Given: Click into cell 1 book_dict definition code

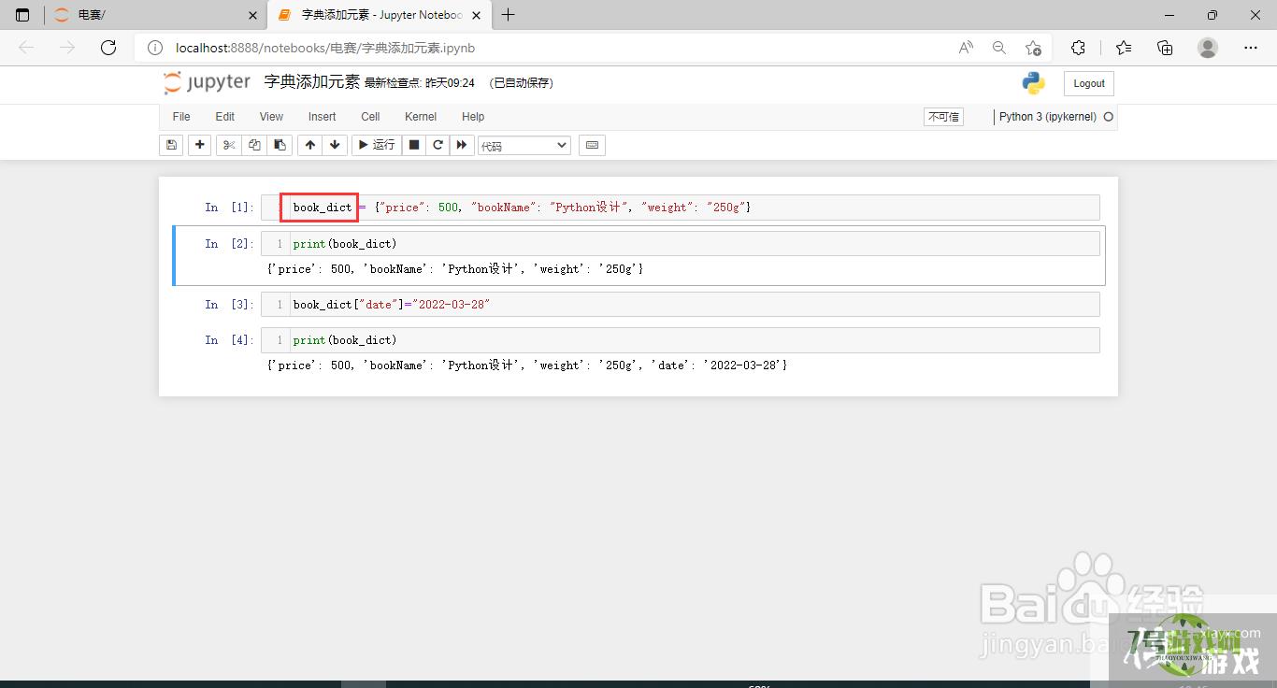Looking at the screenshot, I should tap(681, 208).
